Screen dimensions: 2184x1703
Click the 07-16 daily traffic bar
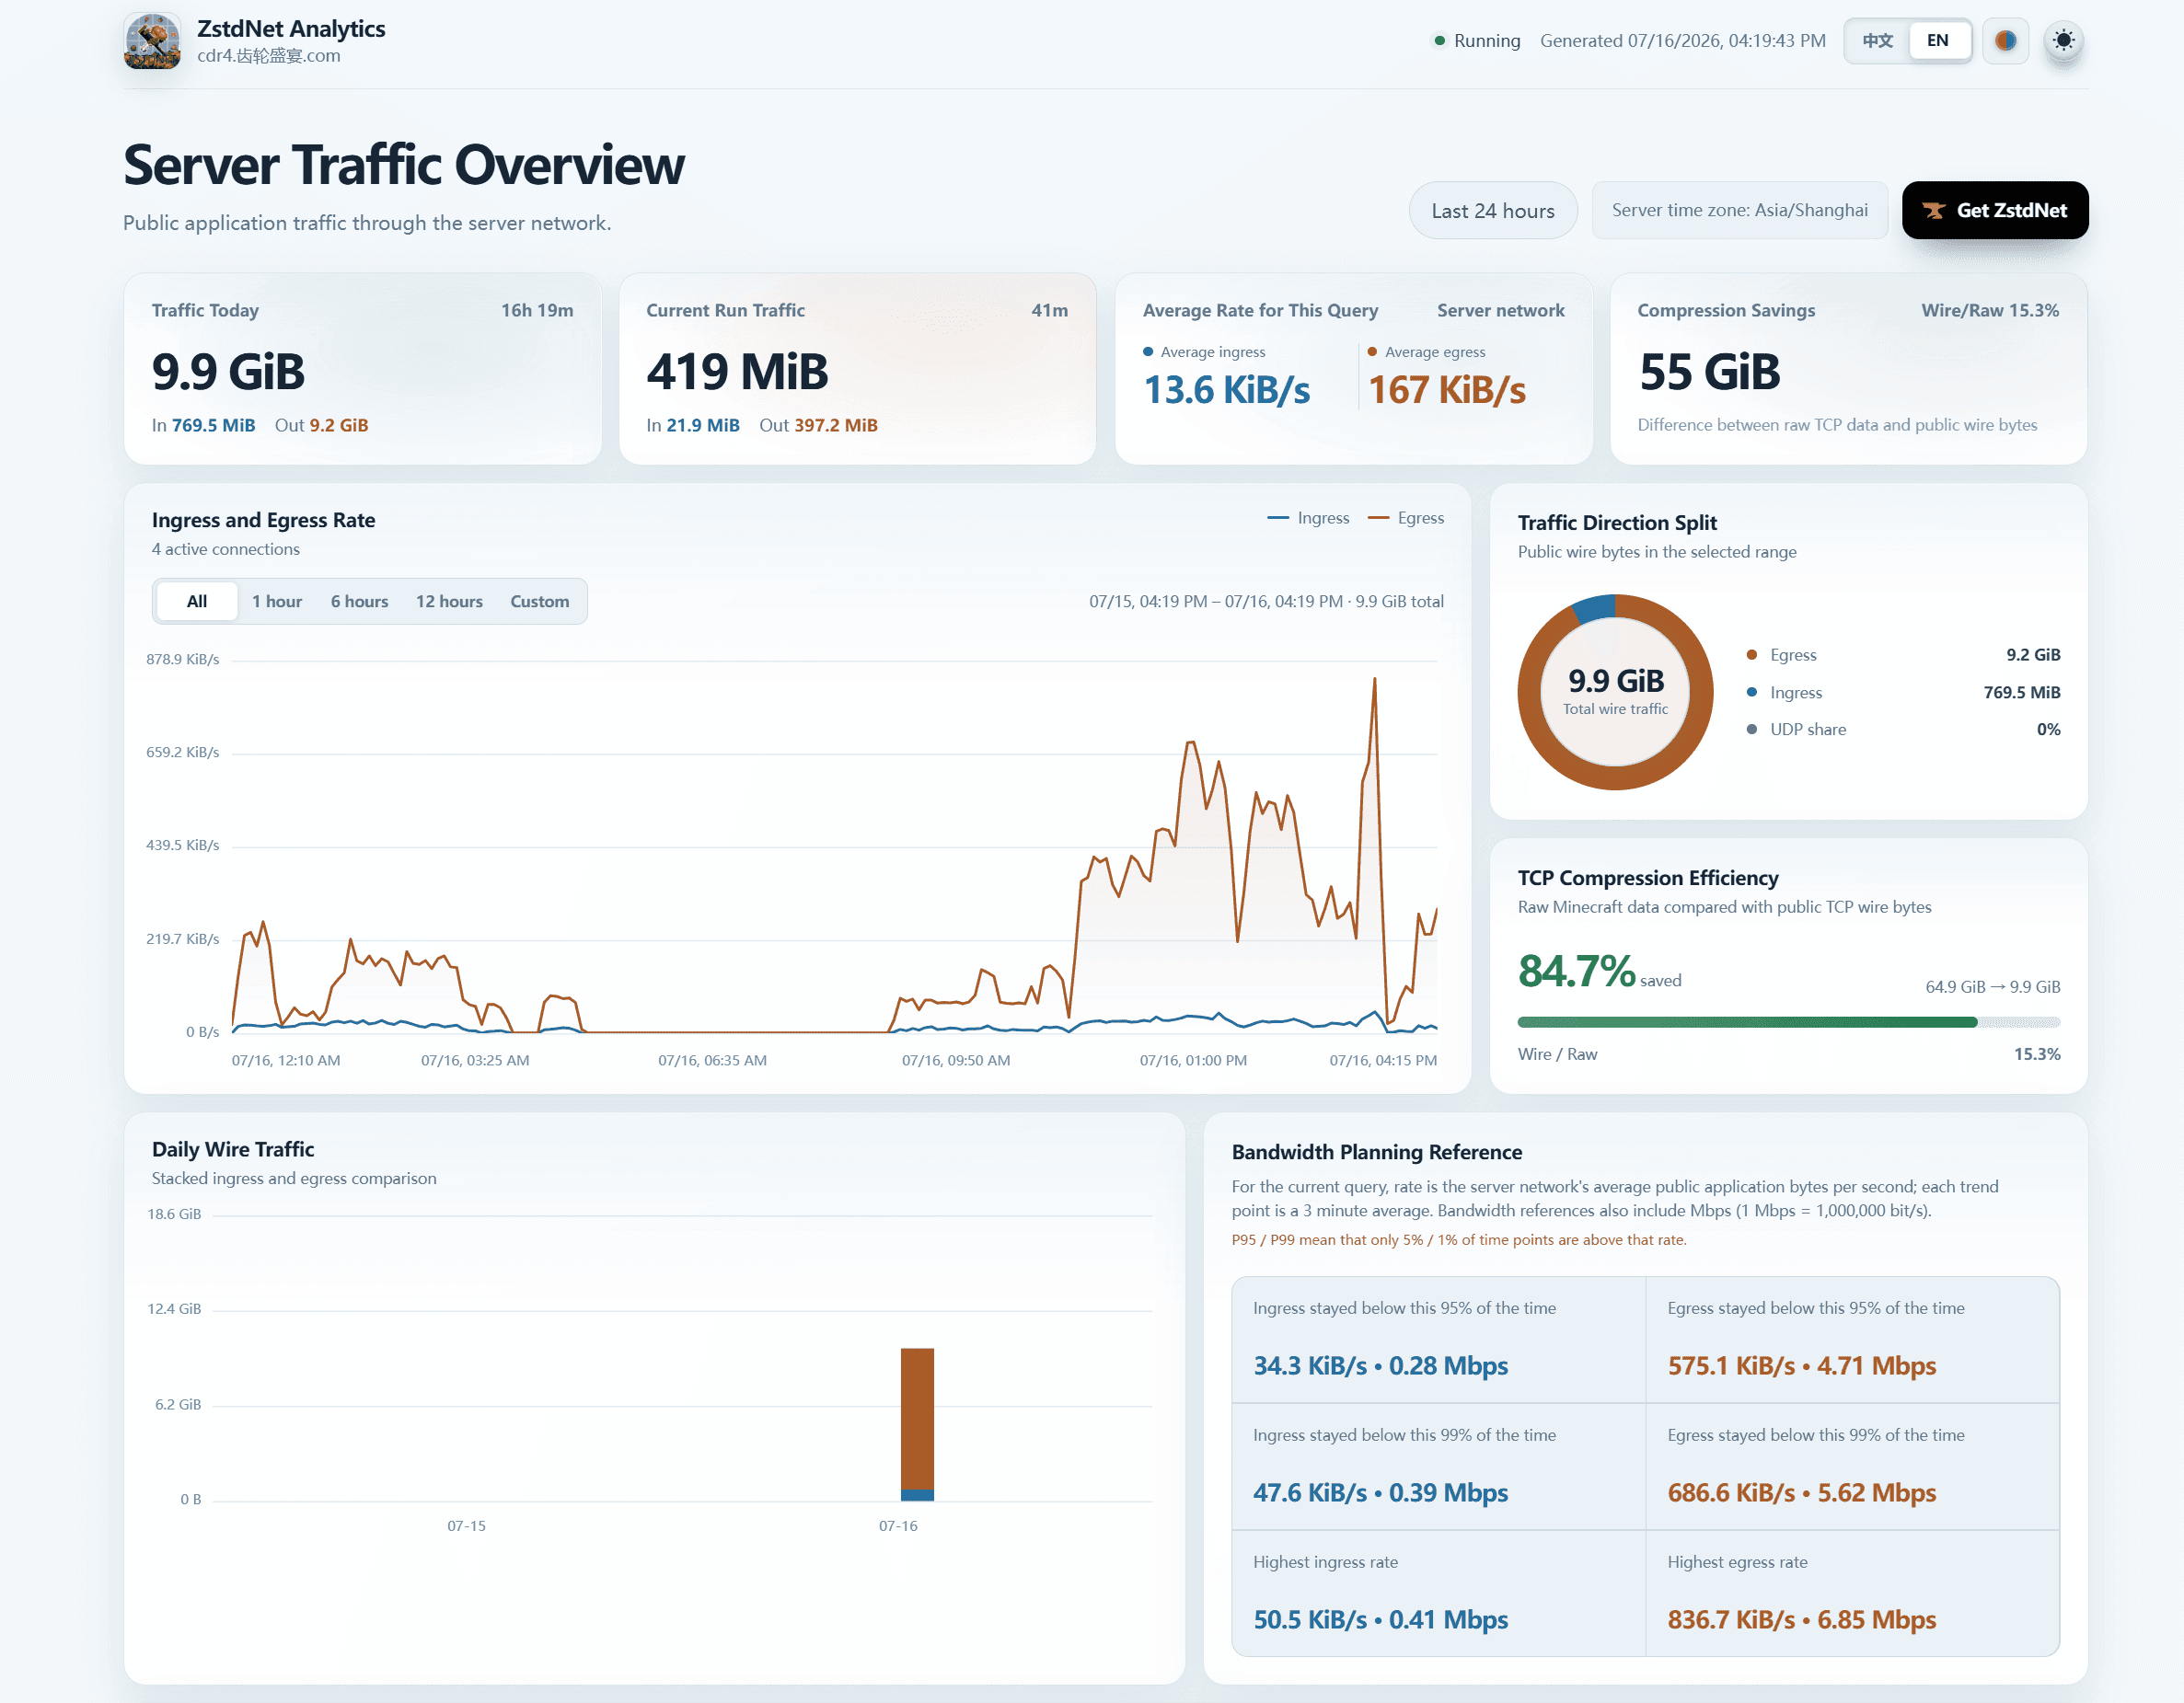click(x=917, y=1425)
